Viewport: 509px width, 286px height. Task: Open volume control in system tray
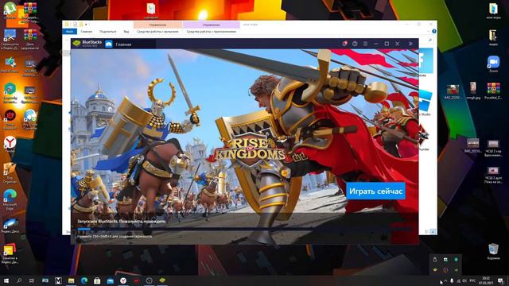click(x=464, y=280)
